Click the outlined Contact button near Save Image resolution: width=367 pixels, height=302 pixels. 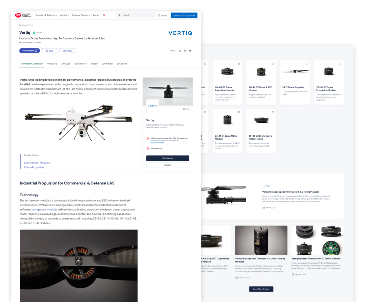[67, 51]
